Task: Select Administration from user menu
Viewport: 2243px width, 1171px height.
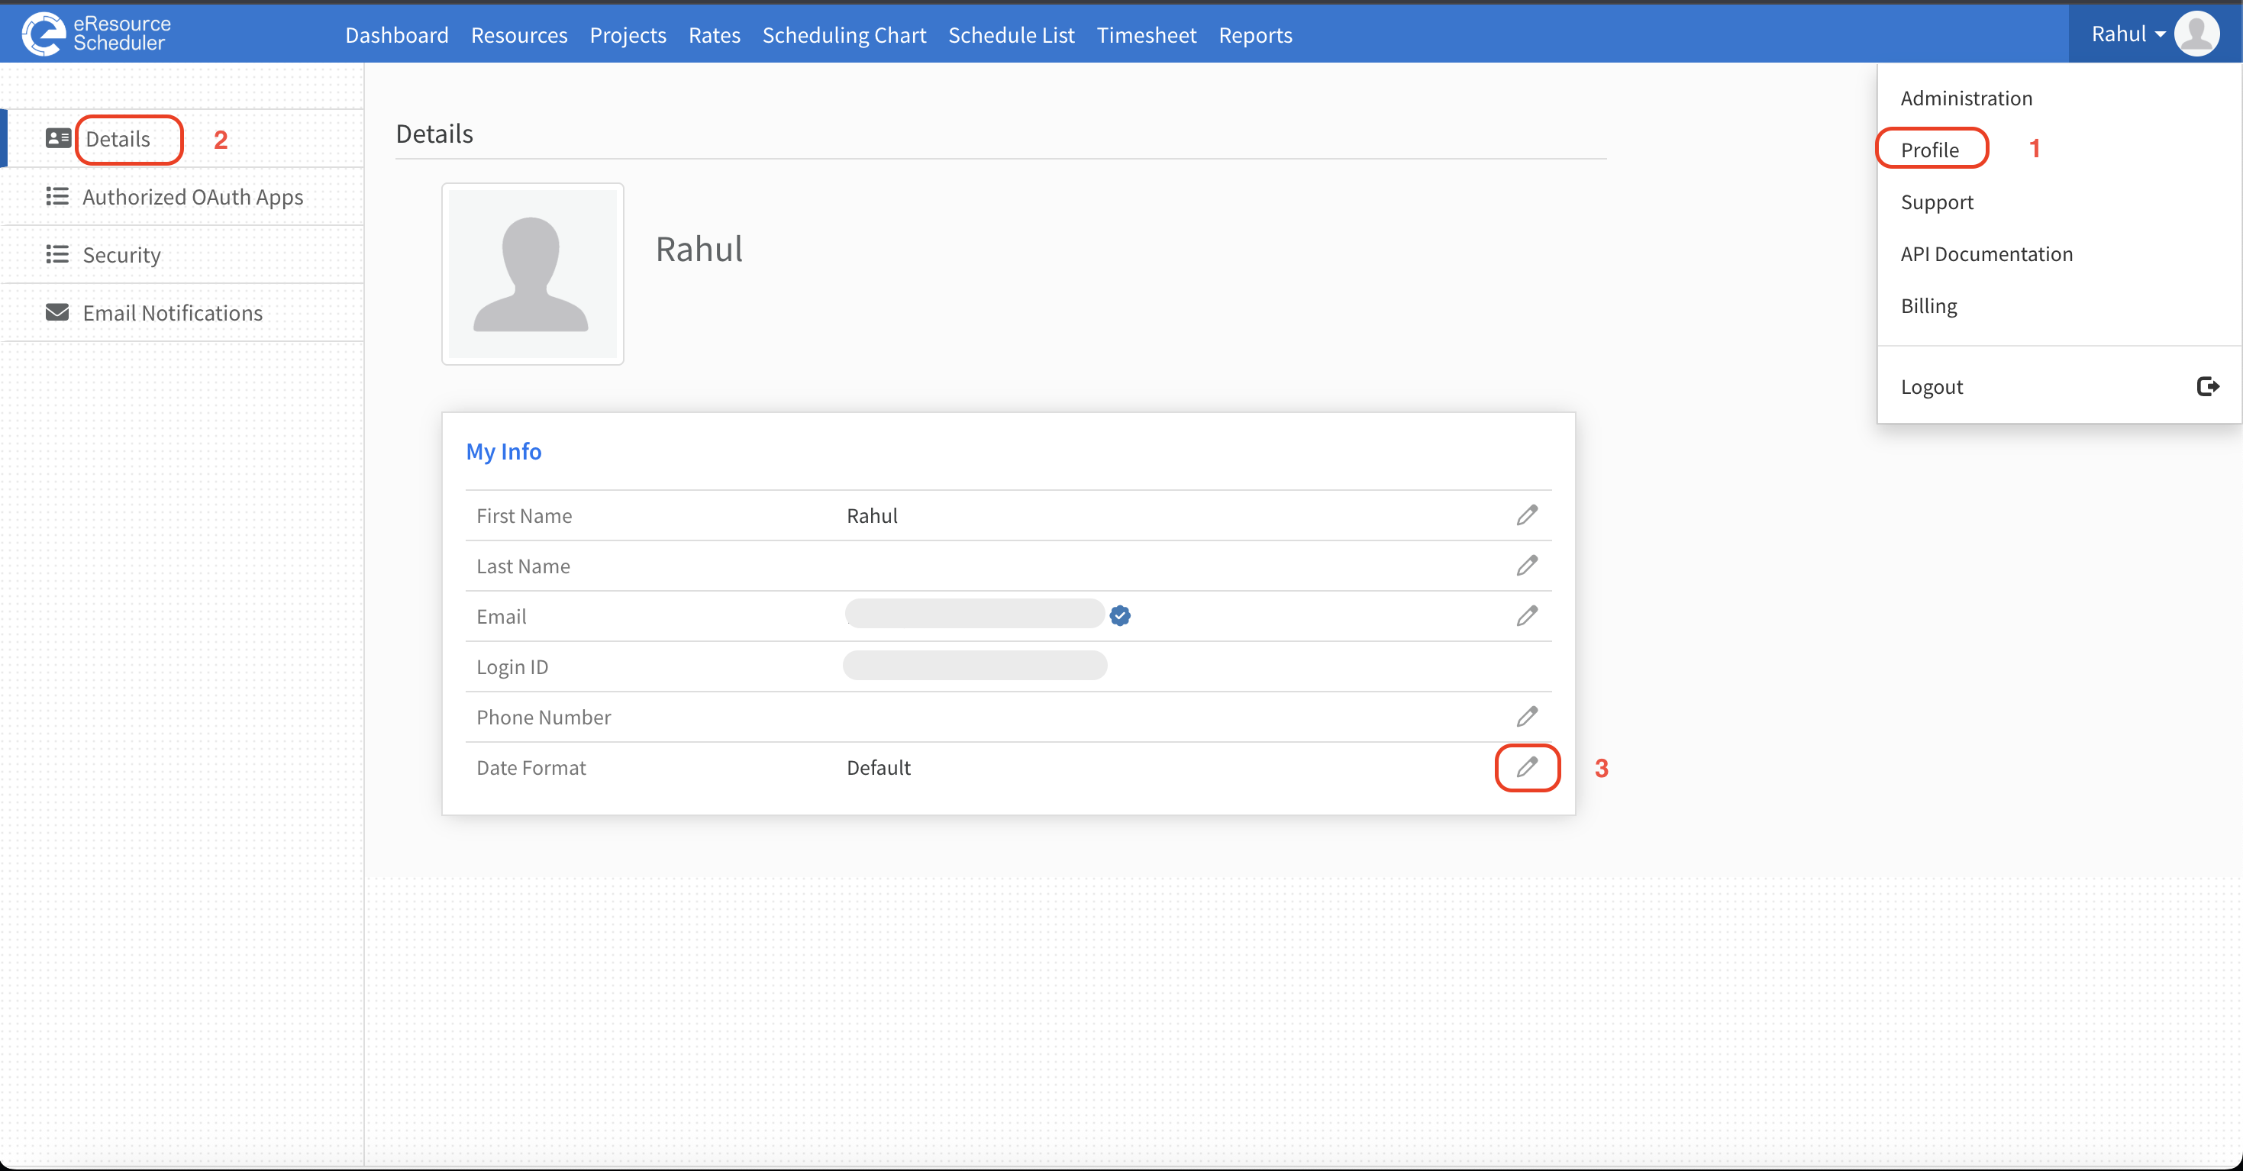Action: [1966, 98]
